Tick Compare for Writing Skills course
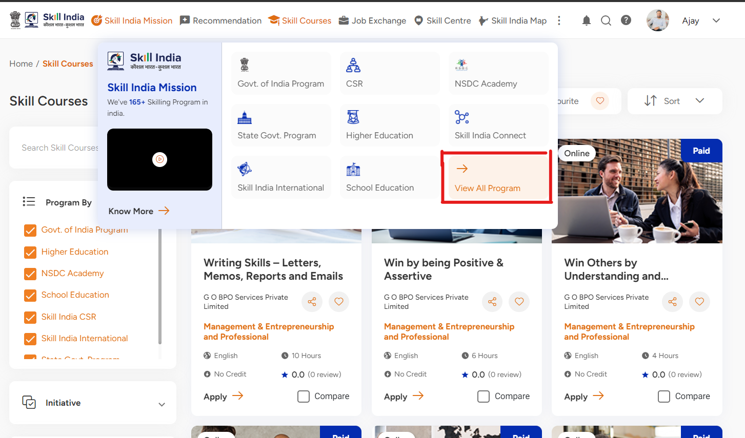 304,397
